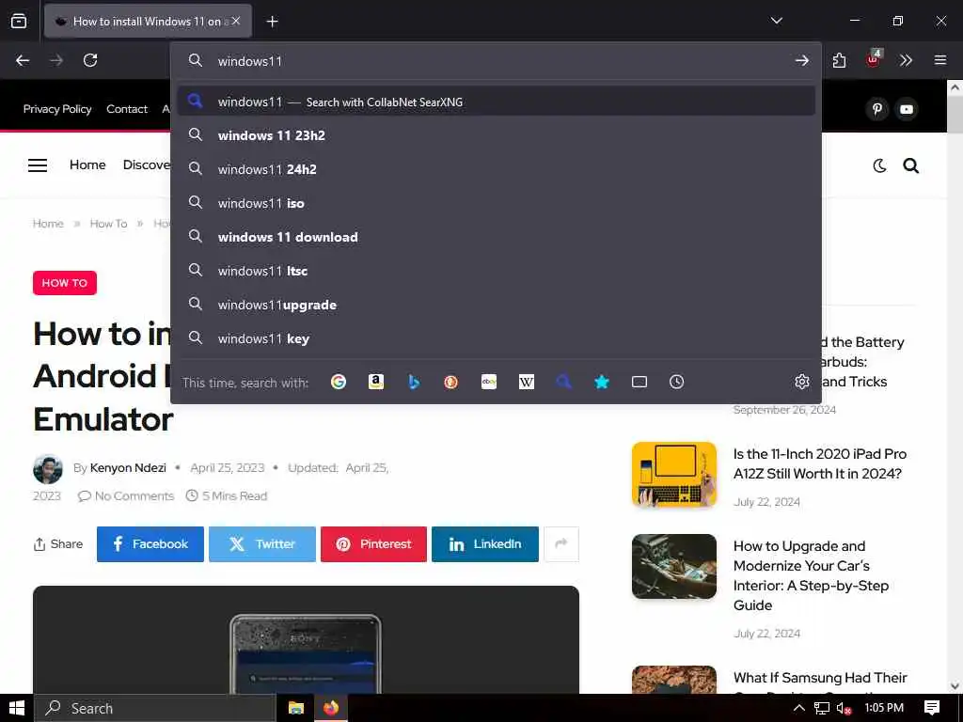The width and height of the screenshot is (963, 722).
Task: Close the 'How to install Windows 11' tab
Action: 236,21
